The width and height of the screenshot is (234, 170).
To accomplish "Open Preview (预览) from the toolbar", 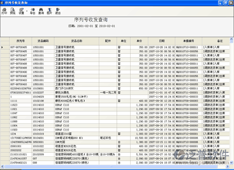I will (x=13, y=11).
